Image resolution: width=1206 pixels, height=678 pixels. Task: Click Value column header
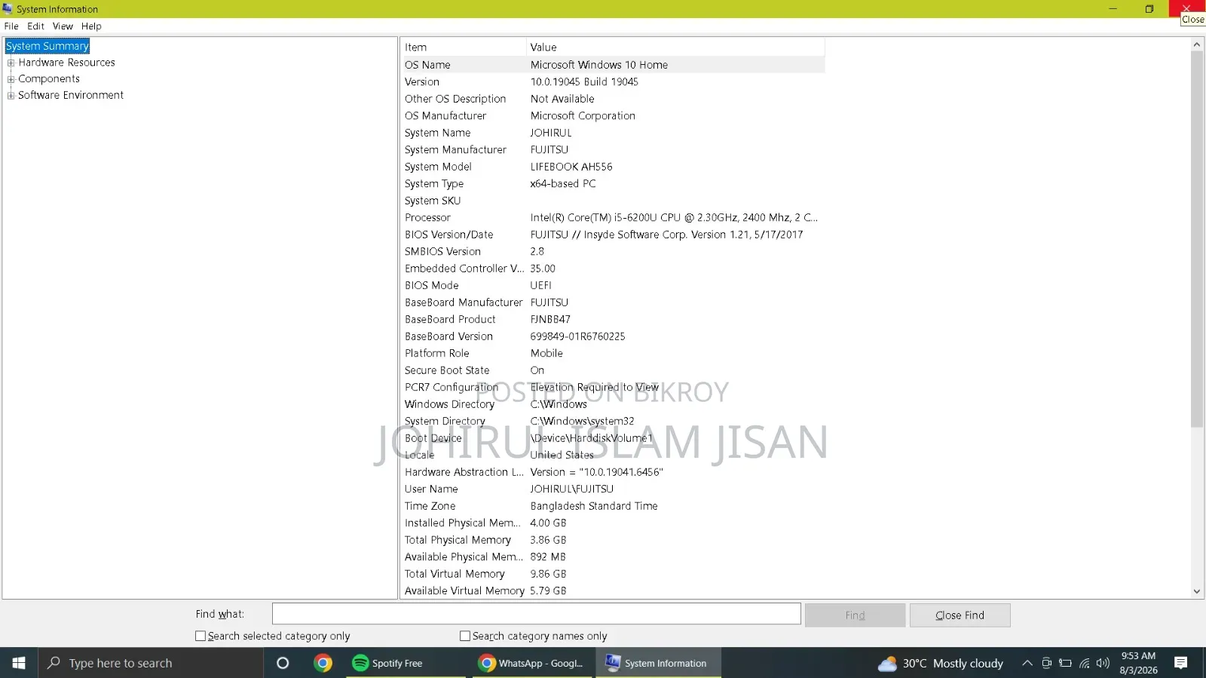tap(675, 47)
